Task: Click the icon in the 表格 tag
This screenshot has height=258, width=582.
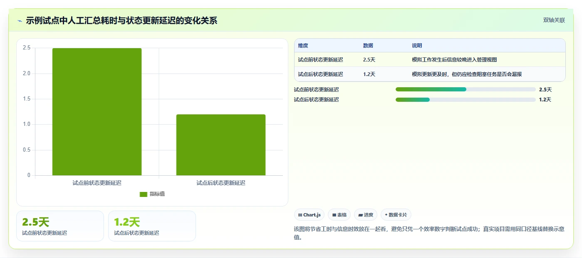Action: 334,215
